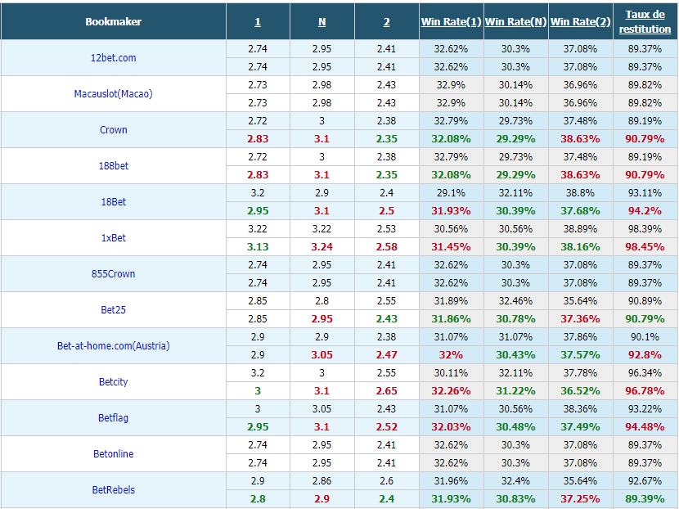Screen dimensions: 679x509
Task: Open the Bet-at-home.com(Austria) link
Action: click(113, 345)
